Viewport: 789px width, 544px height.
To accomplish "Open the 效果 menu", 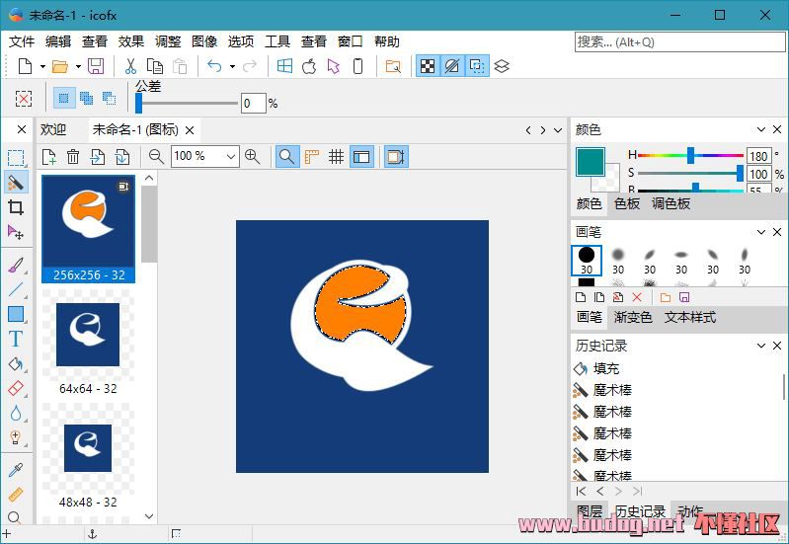I will point(131,41).
